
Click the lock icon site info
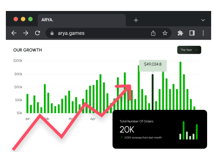pos(52,33)
